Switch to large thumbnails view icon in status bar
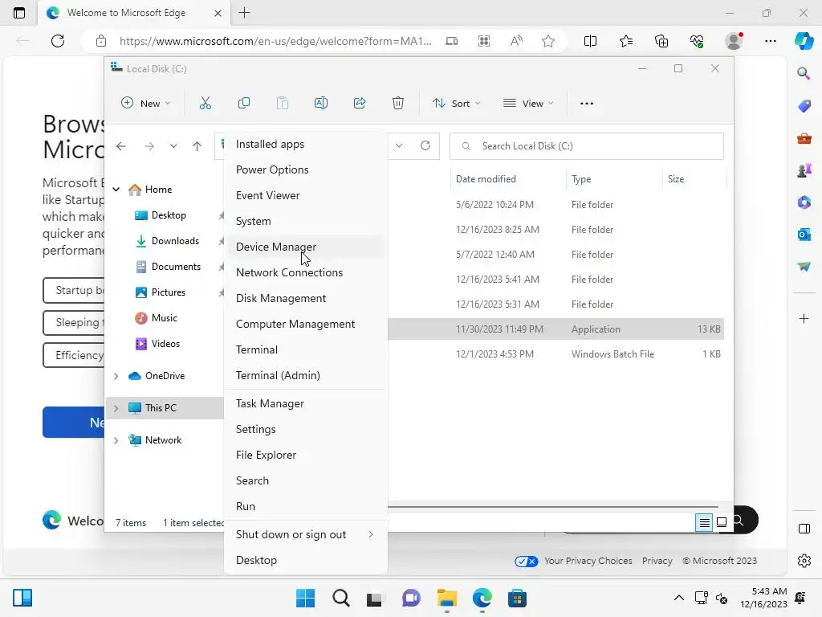822x617 pixels. (x=722, y=522)
